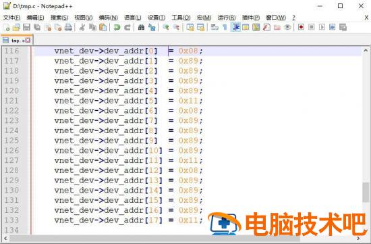This screenshot has height=244, width=371.
Task: Print the document using the printer icon
Action: point(68,28)
